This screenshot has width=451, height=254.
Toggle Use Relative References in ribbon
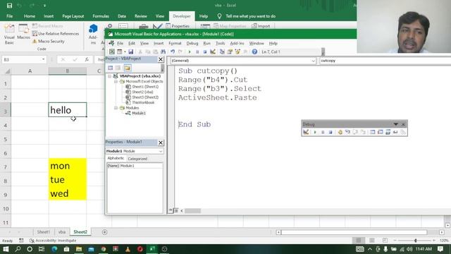(56, 34)
